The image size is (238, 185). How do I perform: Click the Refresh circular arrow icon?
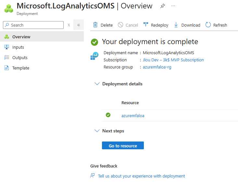208,25
